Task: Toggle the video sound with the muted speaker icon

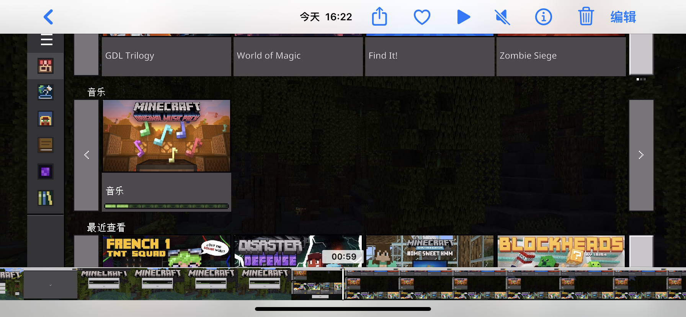Action: coord(502,17)
